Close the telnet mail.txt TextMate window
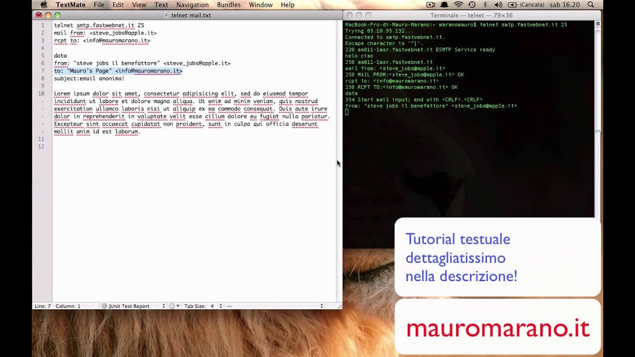This screenshot has width=635, height=357. [x=39, y=15]
